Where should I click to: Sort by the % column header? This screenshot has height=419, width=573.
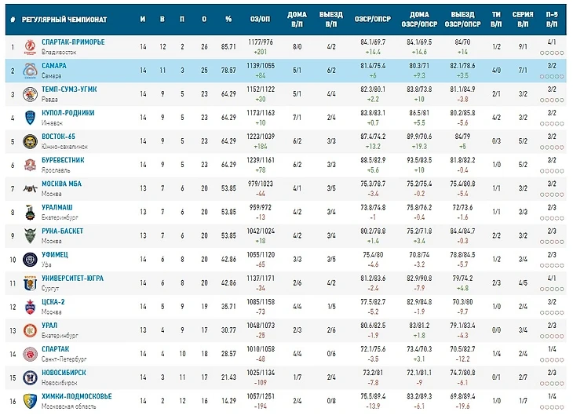228,18
